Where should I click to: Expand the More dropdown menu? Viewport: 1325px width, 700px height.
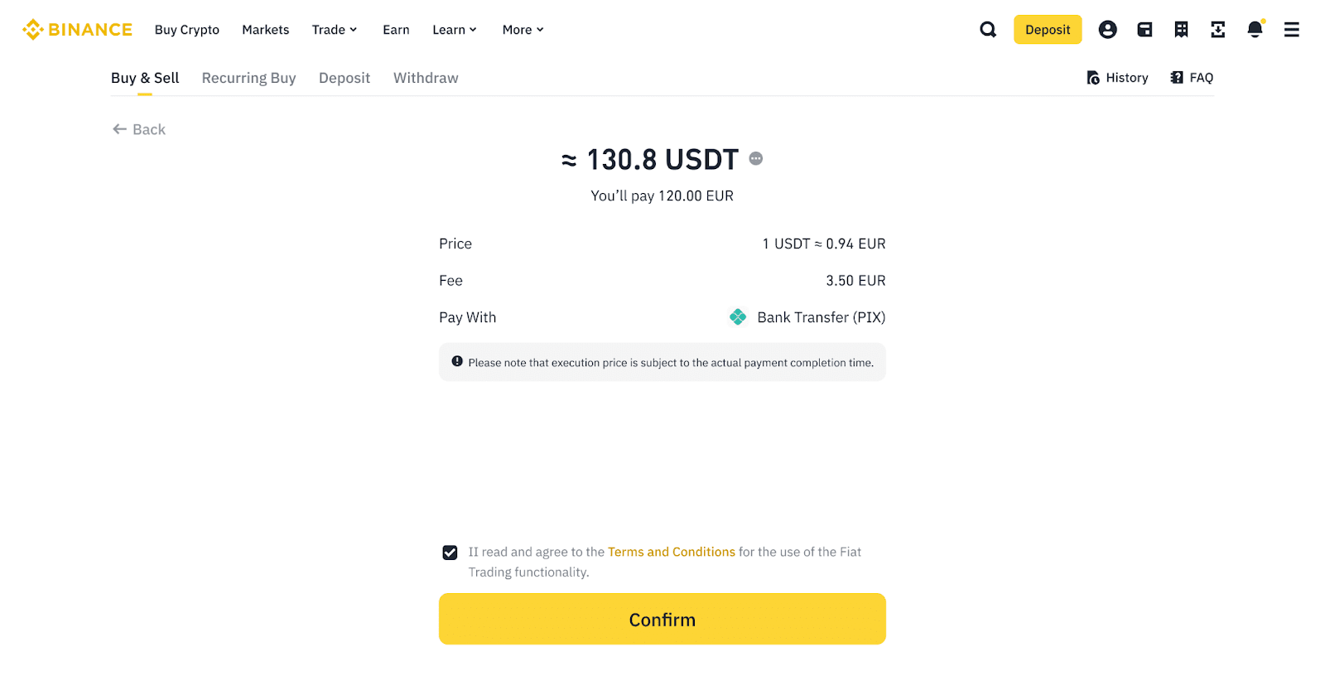point(523,30)
